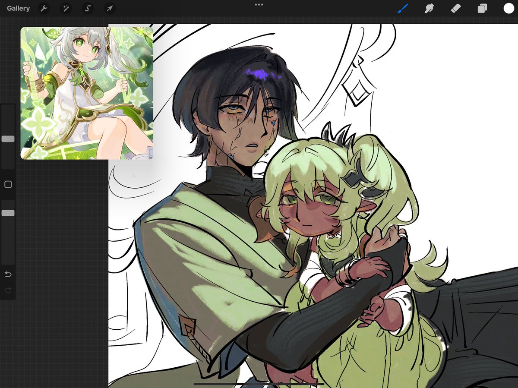This screenshot has width=518, height=388.
Task: Select the Brush tool
Action: click(402, 8)
